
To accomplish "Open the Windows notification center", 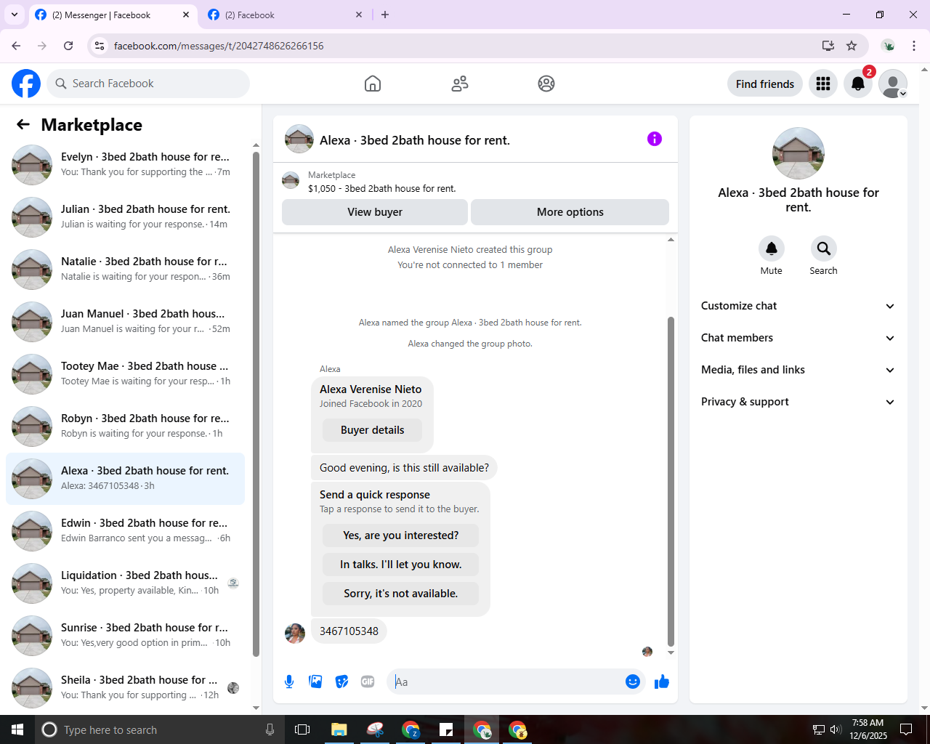I will (906, 729).
